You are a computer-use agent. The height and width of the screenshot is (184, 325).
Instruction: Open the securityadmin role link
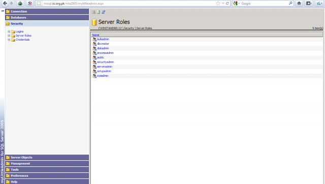(x=105, y=62)
